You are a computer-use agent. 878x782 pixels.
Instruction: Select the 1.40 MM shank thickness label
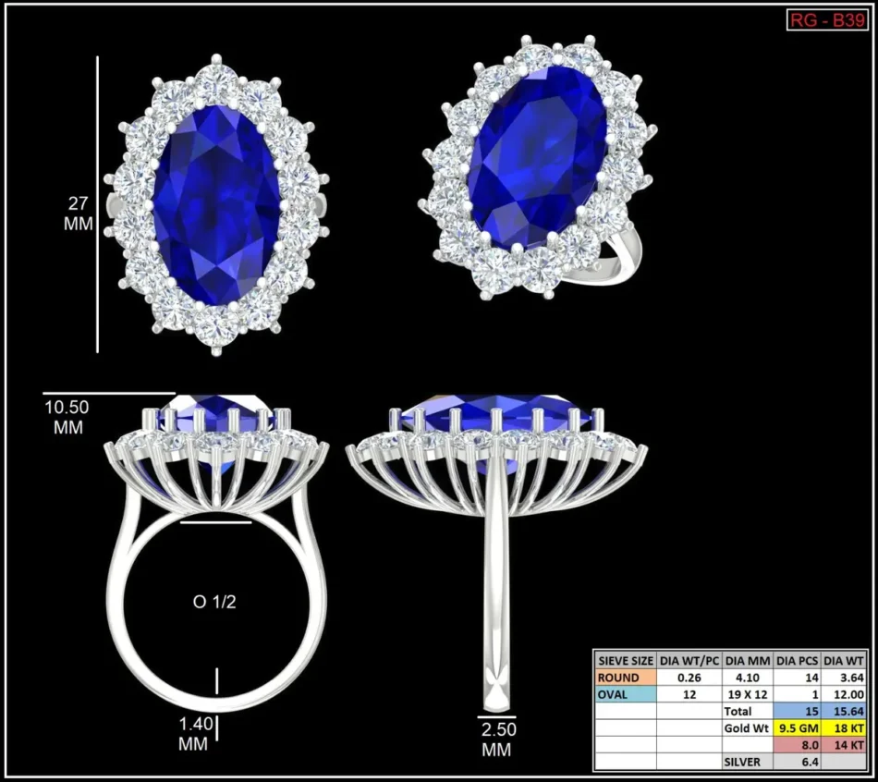tap(195, 734)
